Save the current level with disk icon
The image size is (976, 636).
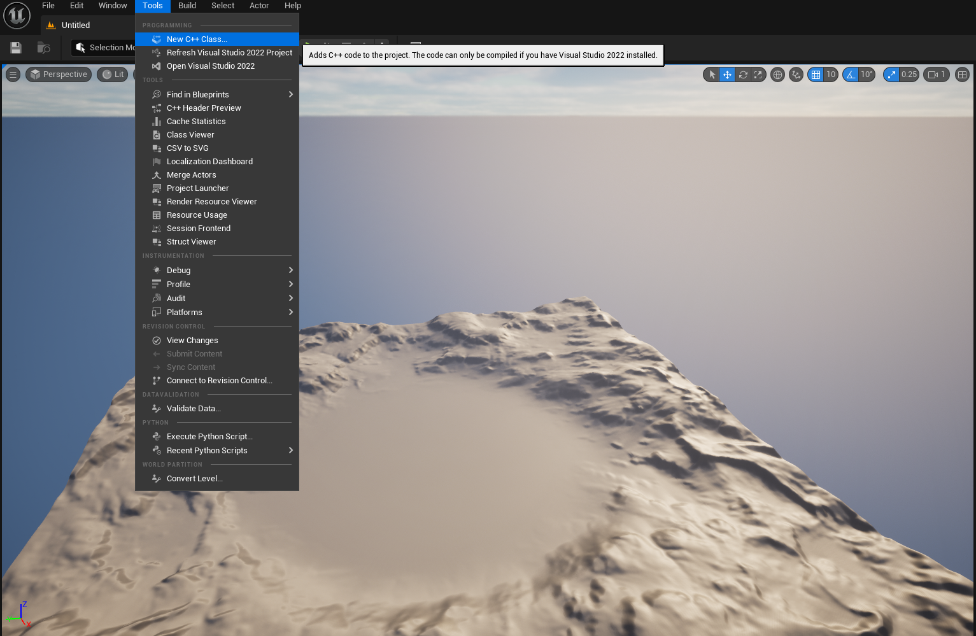(x=16, y=48)
